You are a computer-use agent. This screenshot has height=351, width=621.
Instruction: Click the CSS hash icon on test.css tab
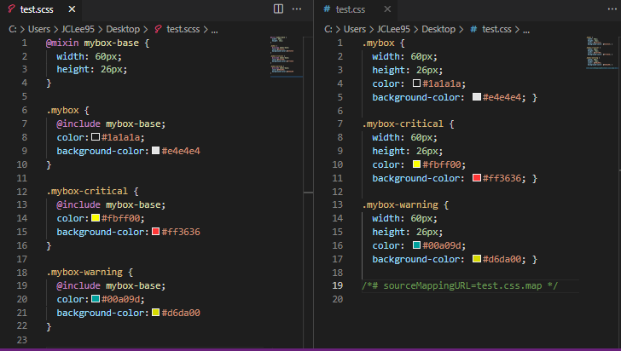click(328, 9)
